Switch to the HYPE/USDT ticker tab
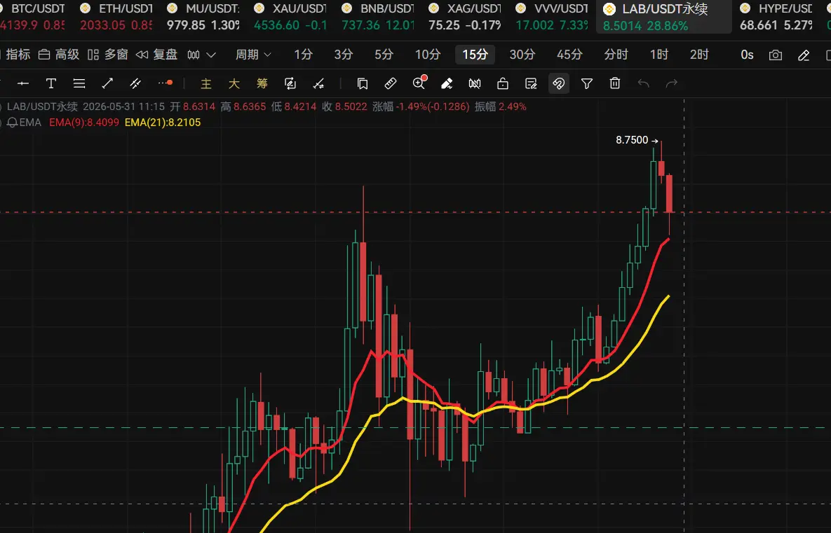This screenshot has width=831, height=533. tap(776, 16)
